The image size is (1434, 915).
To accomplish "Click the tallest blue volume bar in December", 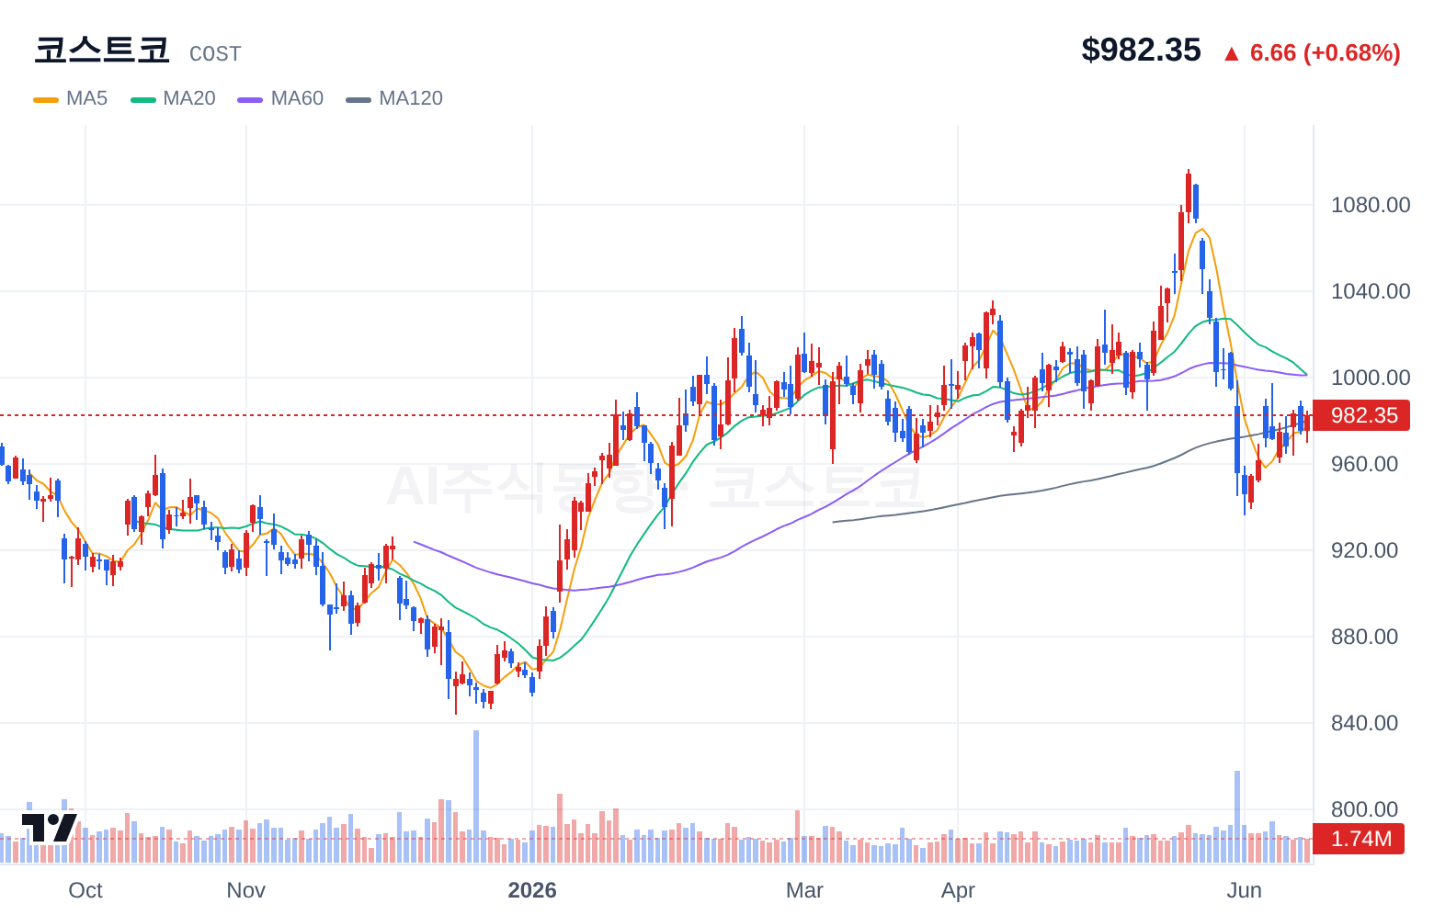I will 476,796.
